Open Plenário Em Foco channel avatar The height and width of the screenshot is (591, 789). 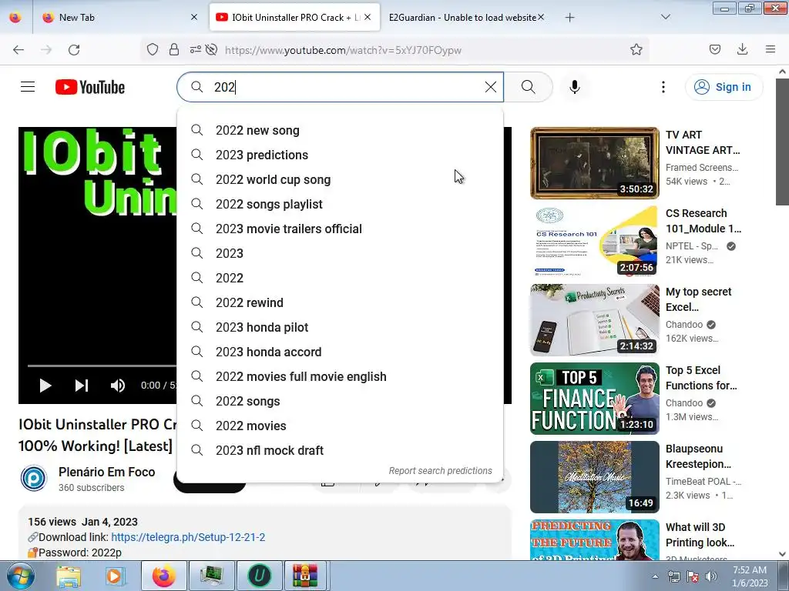point(34,478)
